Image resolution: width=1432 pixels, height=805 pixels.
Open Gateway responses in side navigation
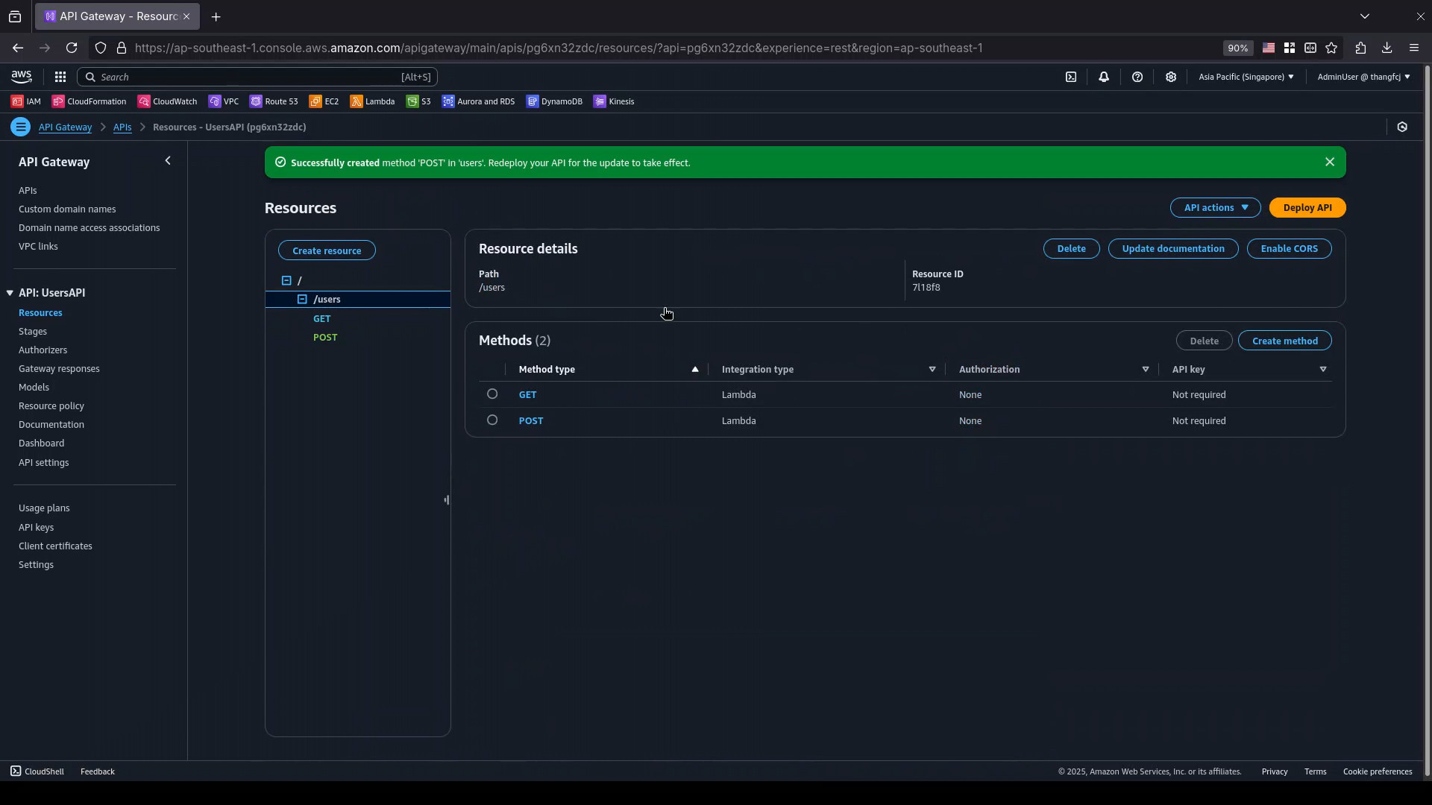pos(59,368)
